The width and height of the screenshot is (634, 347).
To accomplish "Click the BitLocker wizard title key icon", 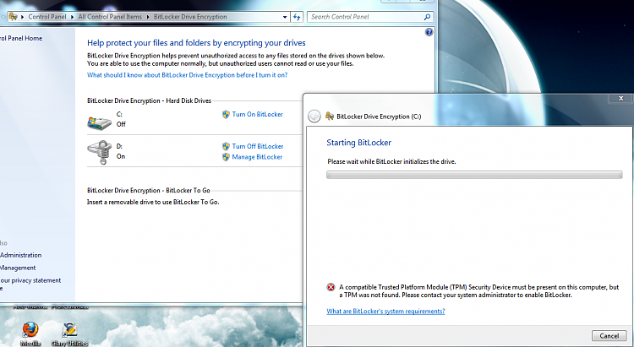I will coord(330,117).
